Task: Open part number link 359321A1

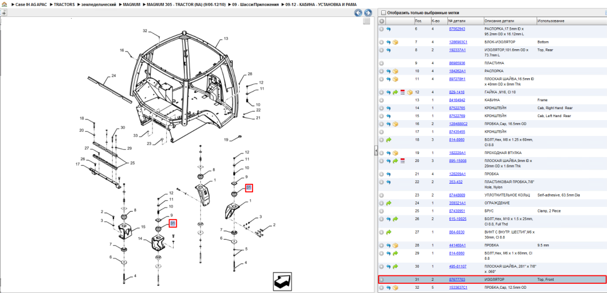Action: click(457, 203)
